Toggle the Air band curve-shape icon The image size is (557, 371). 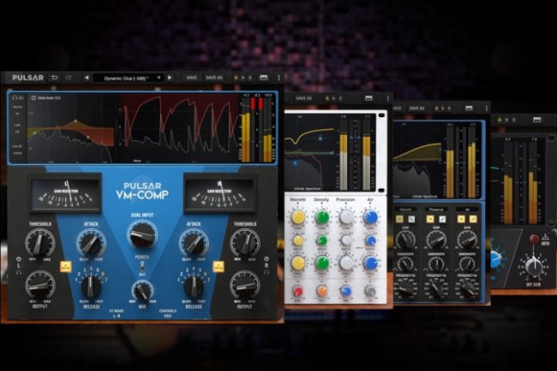tap(473, 220)
